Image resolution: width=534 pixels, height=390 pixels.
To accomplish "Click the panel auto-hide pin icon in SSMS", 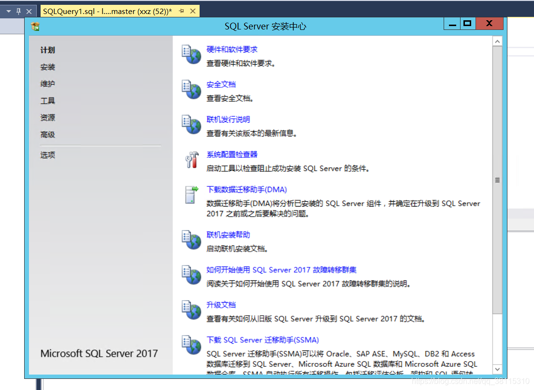I will 19,11.
